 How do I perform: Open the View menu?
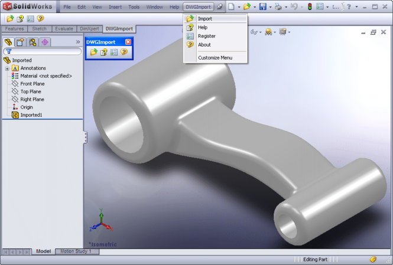97,7
